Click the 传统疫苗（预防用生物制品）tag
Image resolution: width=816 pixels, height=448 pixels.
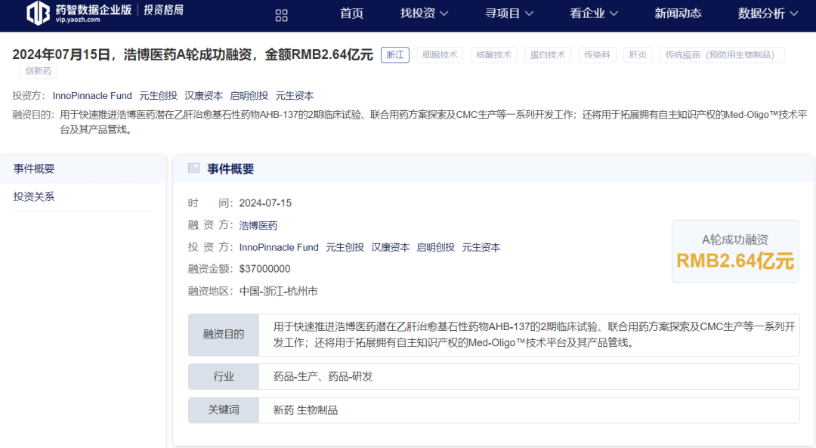[722, 54]
